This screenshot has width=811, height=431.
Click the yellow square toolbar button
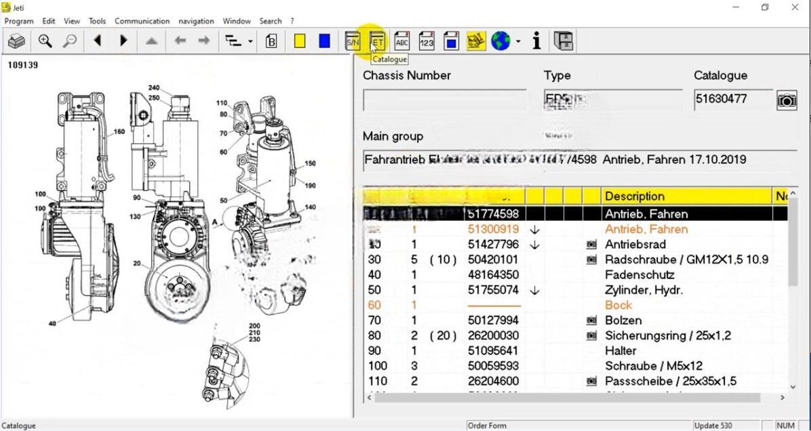point(300,41)
